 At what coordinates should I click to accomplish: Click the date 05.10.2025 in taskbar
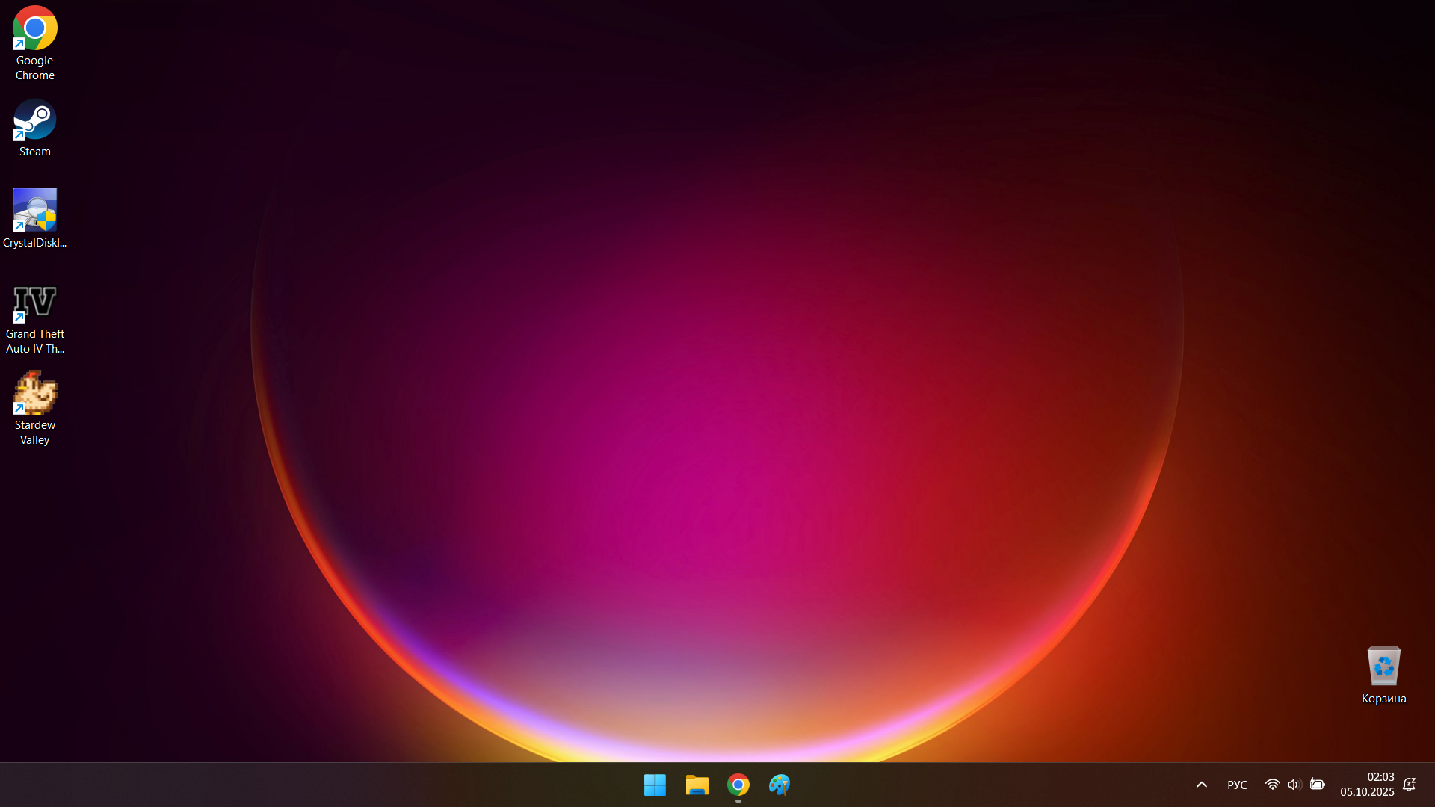[1367, 792]
